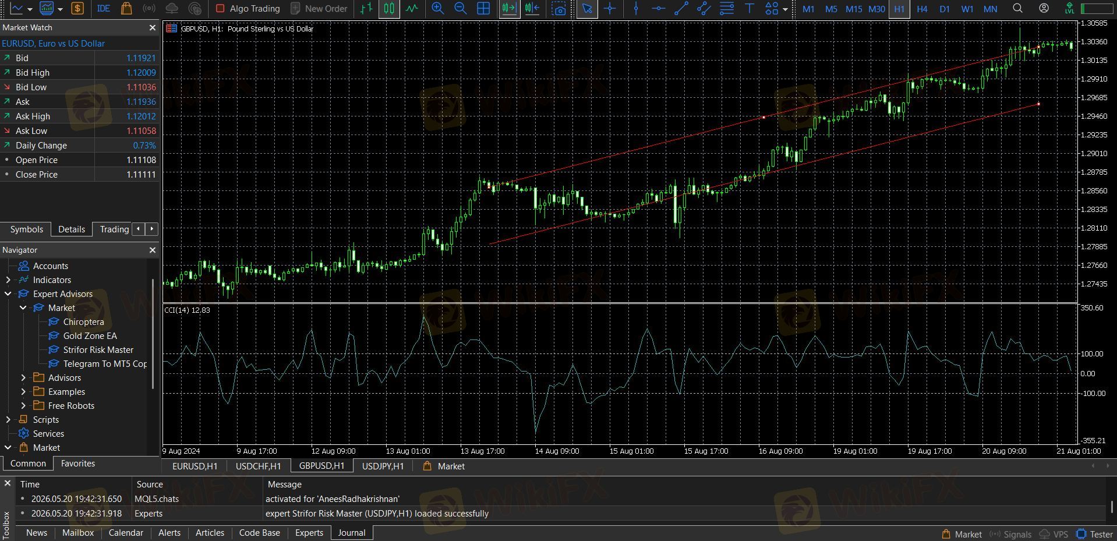Open the Calendar tab in Toolbox
The width and height of the screenshot is (1117, 541).
tap(126, 533)
